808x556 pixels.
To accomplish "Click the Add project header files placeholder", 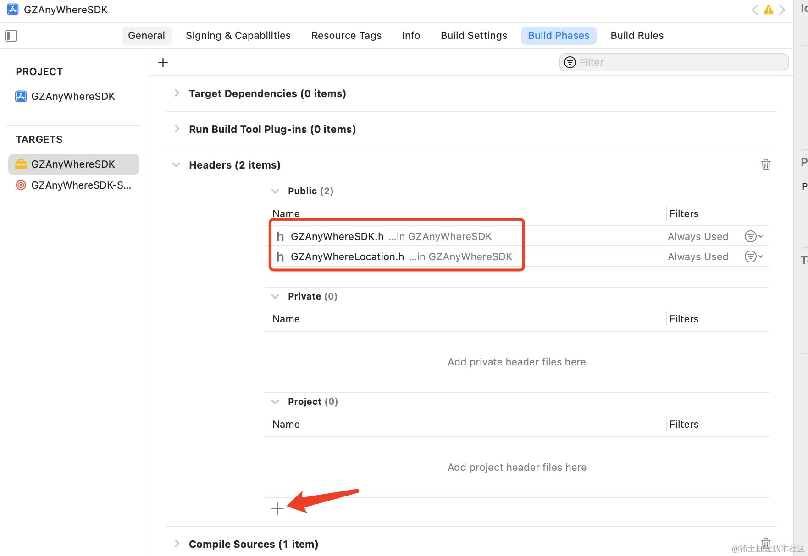I will coord(517,467).
